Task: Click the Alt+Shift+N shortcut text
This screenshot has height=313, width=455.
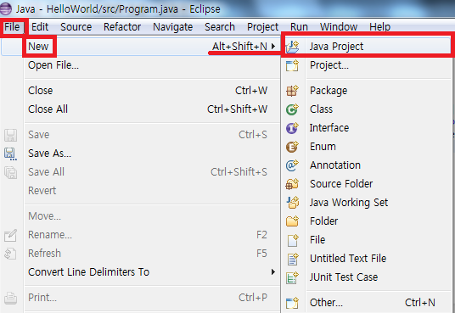Action: coord(239,46)
